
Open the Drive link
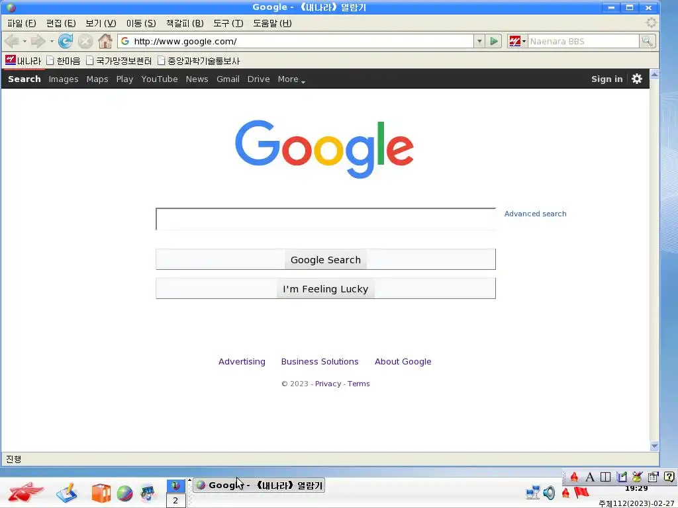click(259, 79)
